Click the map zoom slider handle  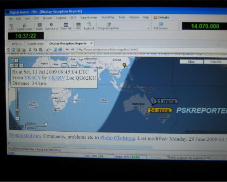(x=17, y=110)
